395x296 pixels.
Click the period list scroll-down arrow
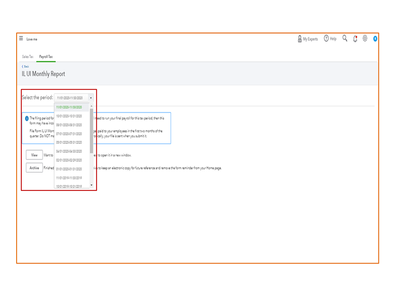tap(91, 185)
